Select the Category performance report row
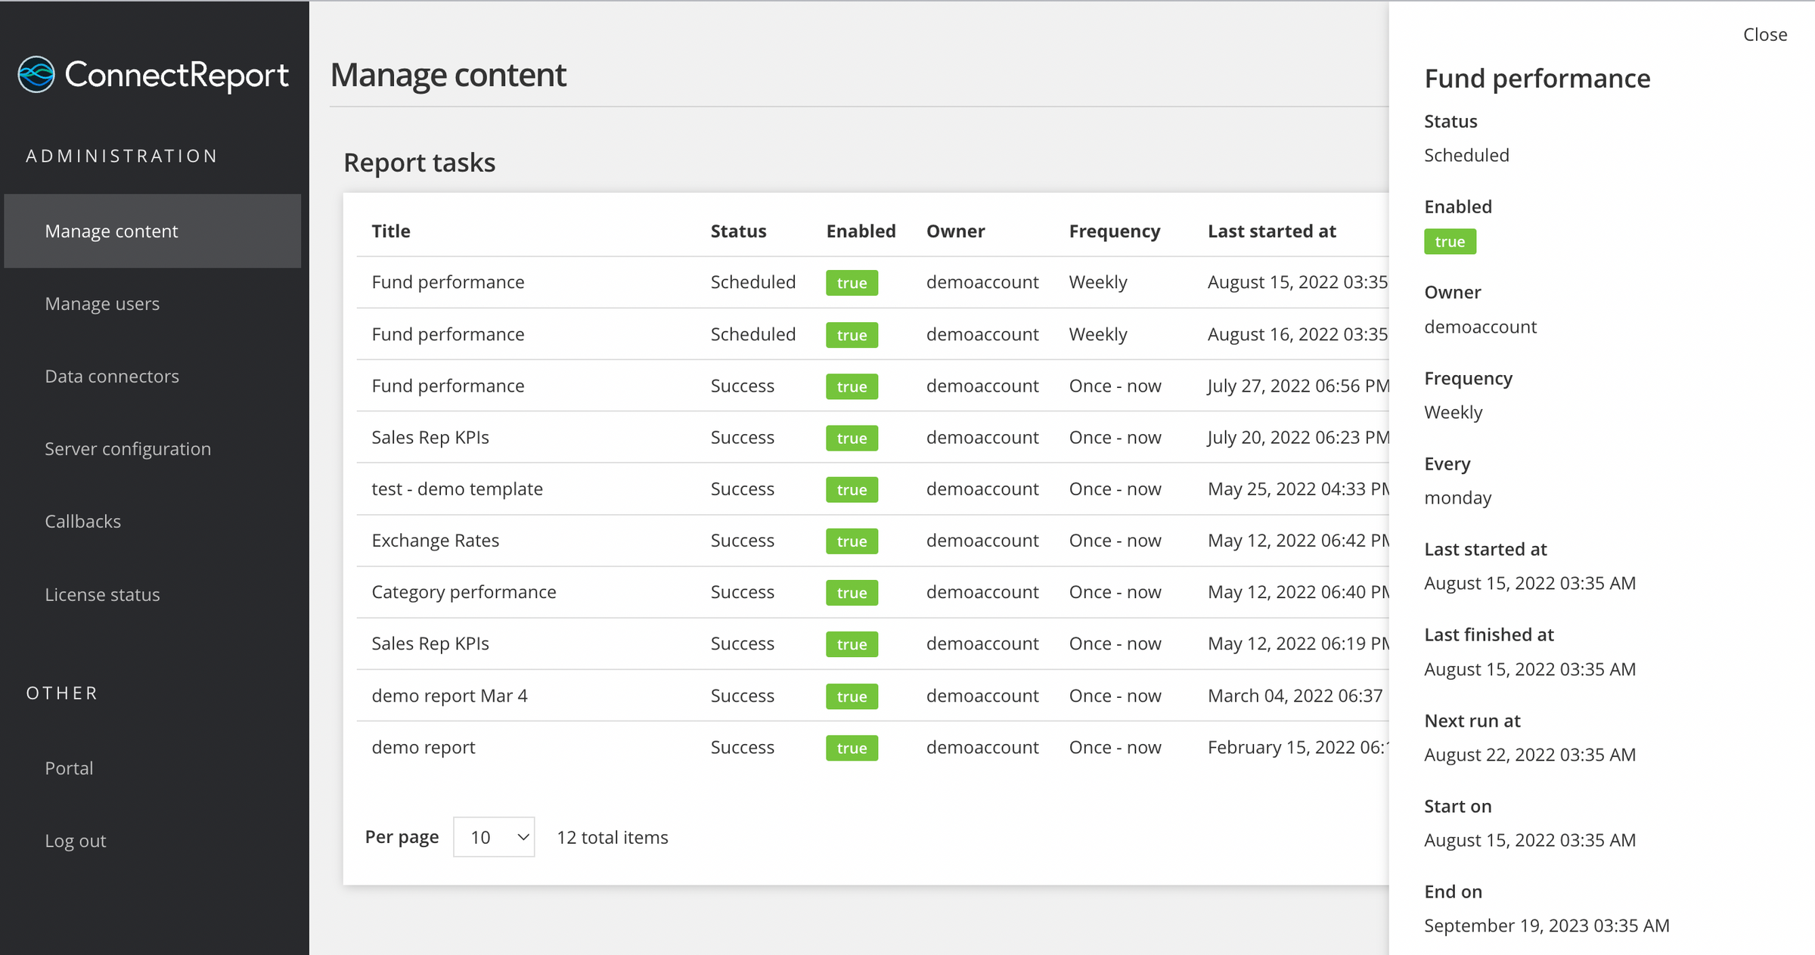 464,592
